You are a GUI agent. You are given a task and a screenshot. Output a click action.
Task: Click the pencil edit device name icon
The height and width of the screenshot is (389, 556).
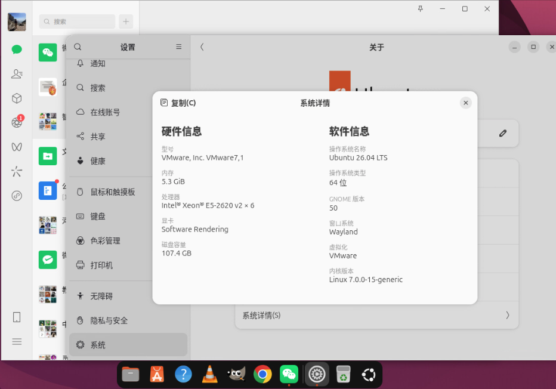[503, 133]
